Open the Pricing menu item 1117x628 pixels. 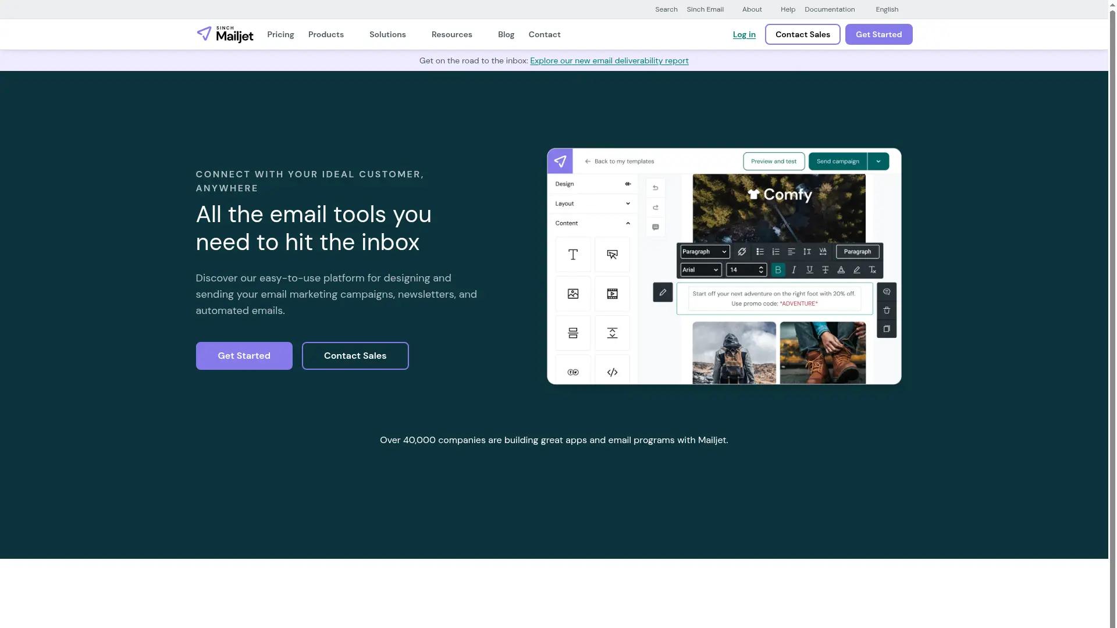(280, 34)
